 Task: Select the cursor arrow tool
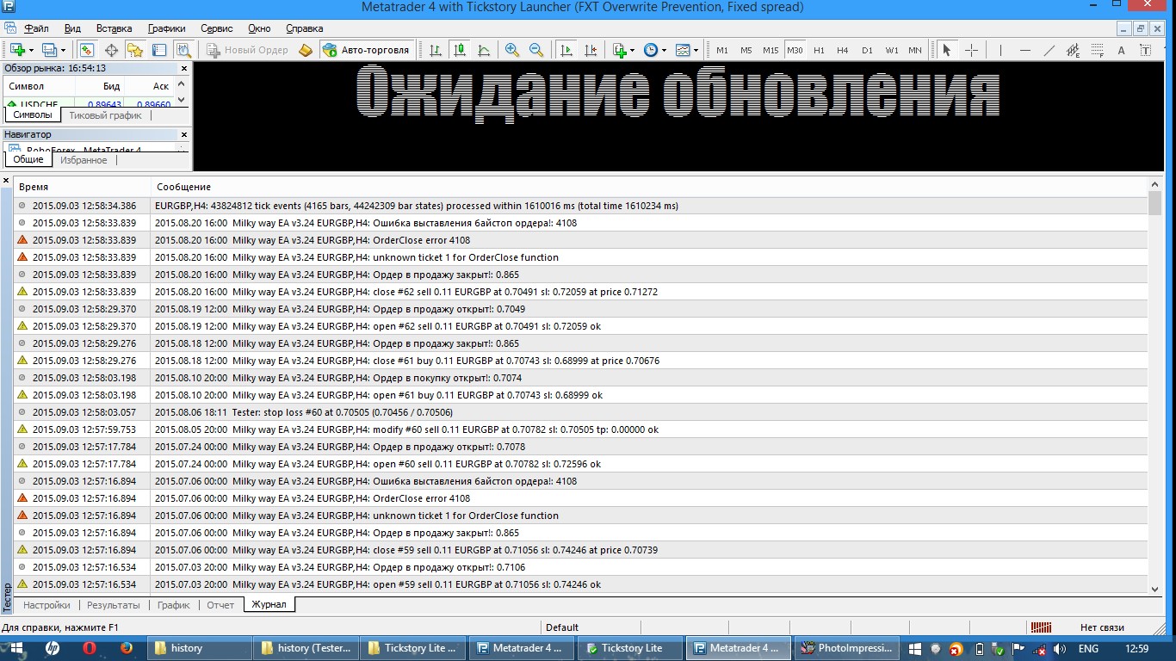946,50
